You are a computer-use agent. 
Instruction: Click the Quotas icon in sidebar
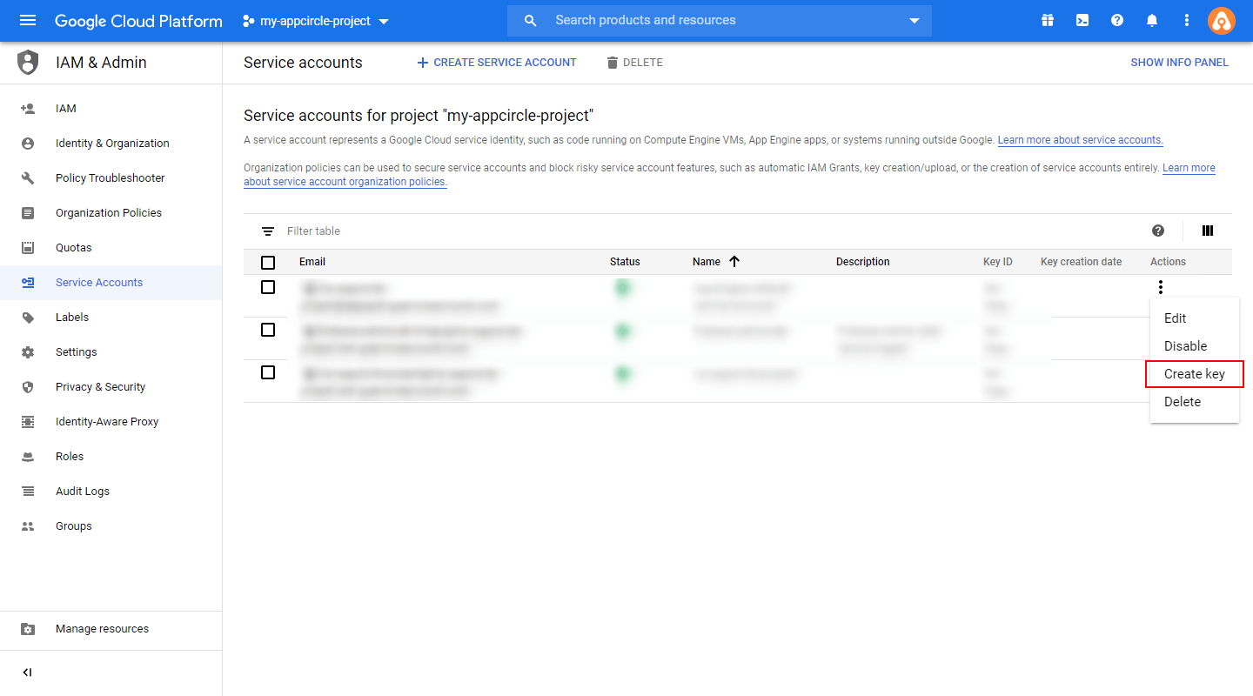coord(28,248)
